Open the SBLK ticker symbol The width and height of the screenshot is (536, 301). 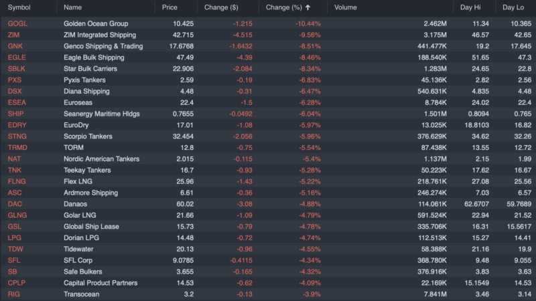(x=17, y=69)
